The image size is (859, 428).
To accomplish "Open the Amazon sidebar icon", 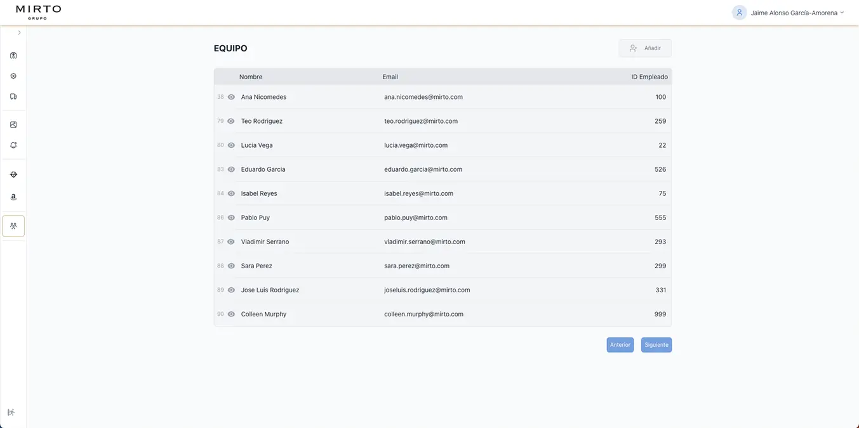I will 13,197.
